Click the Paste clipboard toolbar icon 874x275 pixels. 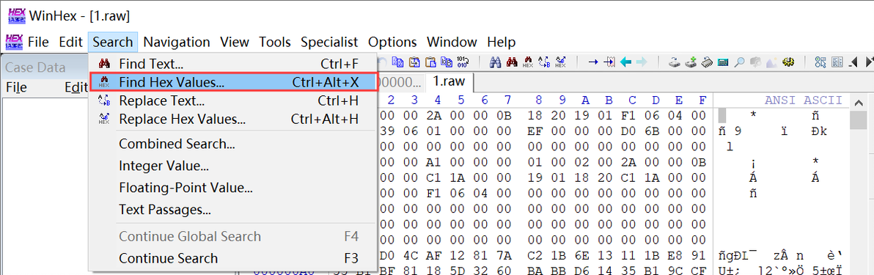click(431, 62)
